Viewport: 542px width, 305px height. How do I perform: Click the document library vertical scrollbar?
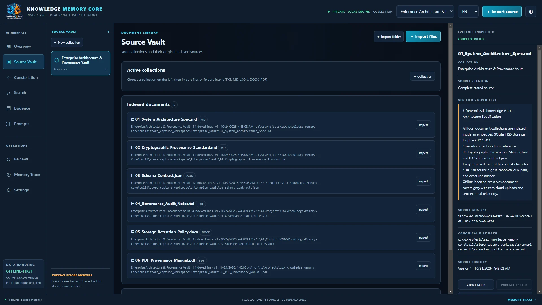click(x=450, y=138)
